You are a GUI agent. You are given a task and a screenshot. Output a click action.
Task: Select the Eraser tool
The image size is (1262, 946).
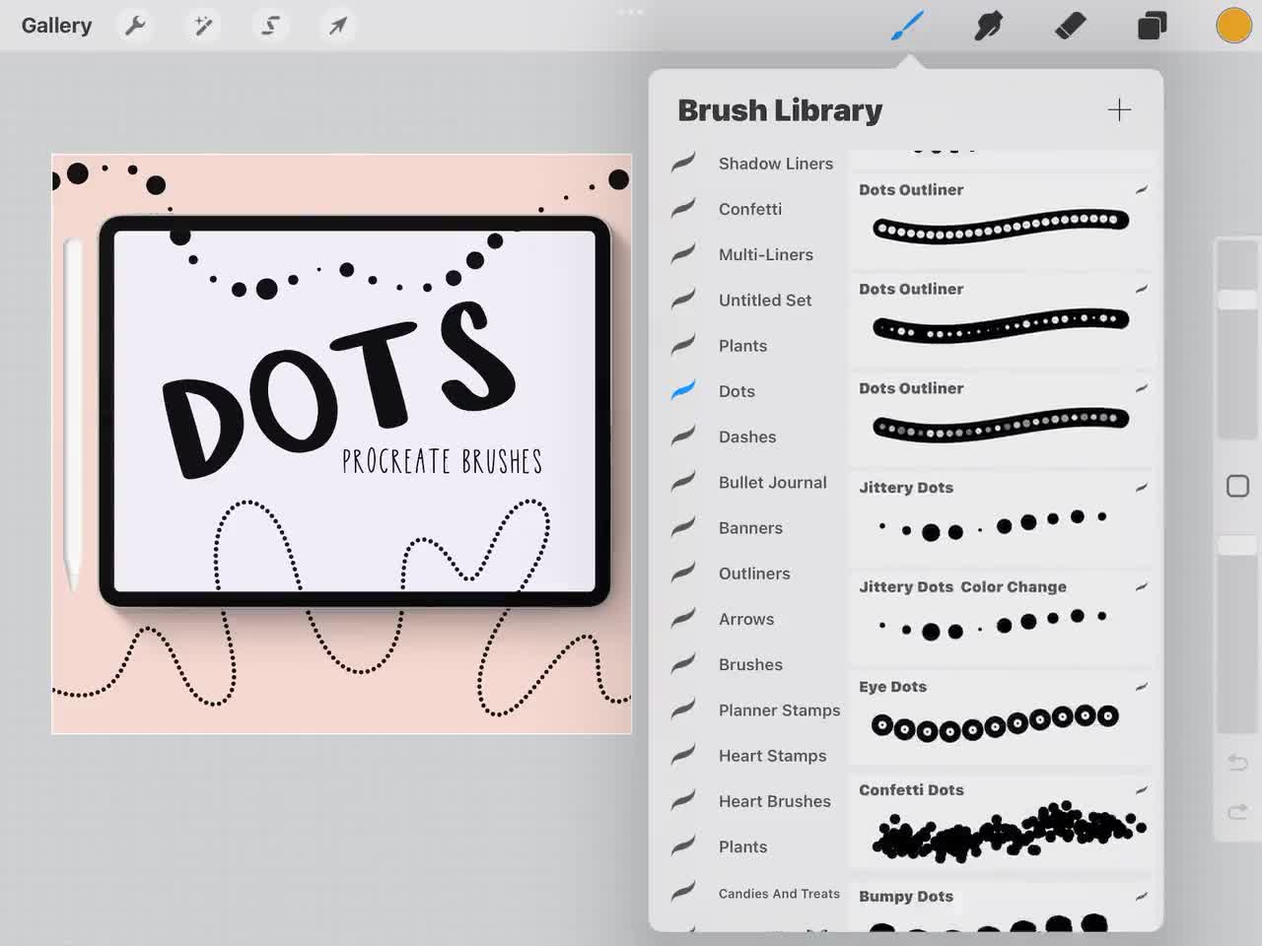(1070, 26)
